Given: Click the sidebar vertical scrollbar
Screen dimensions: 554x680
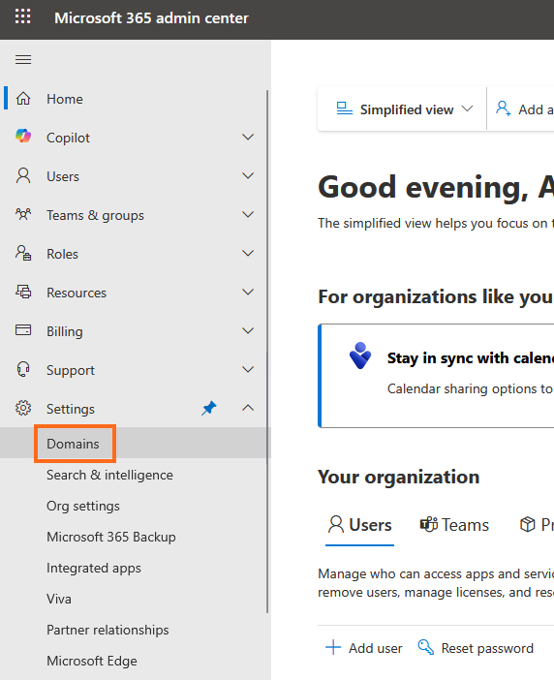Looking at the screenshot, I should (267, 352).
